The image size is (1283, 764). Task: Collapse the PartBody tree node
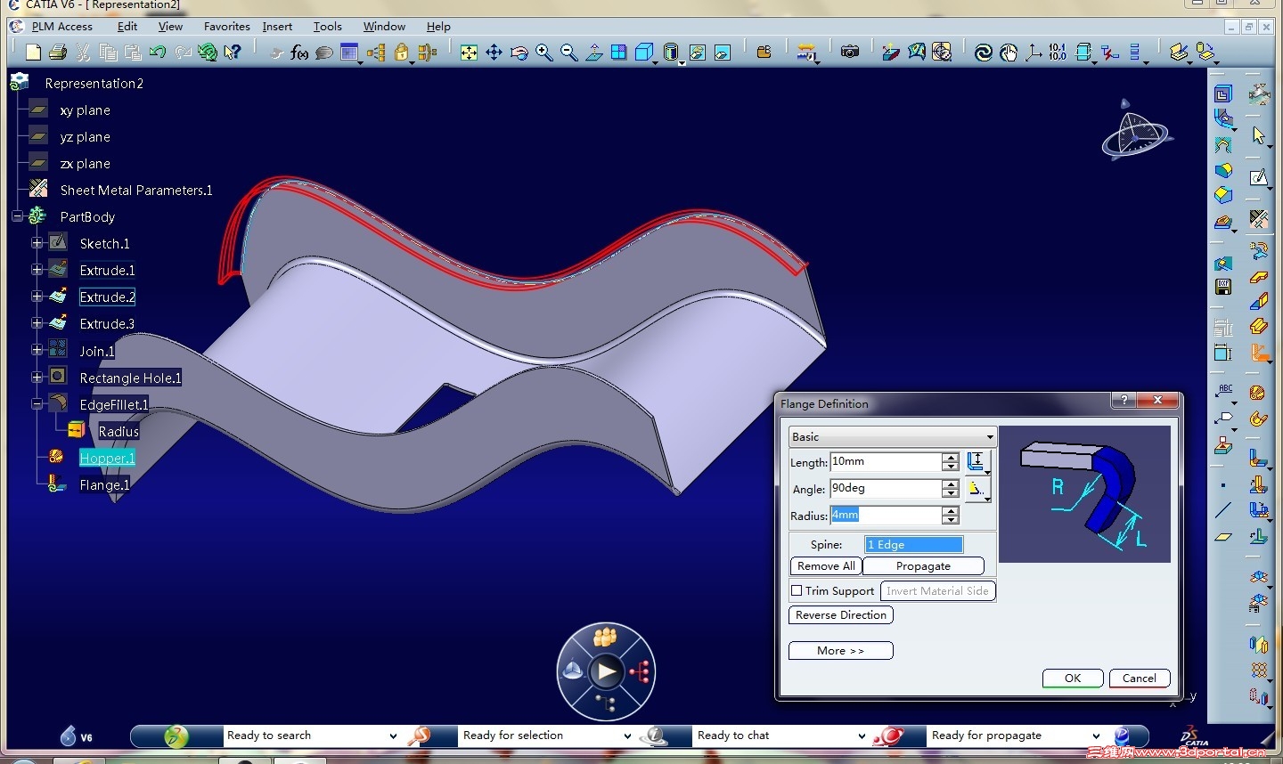(17, 216)
